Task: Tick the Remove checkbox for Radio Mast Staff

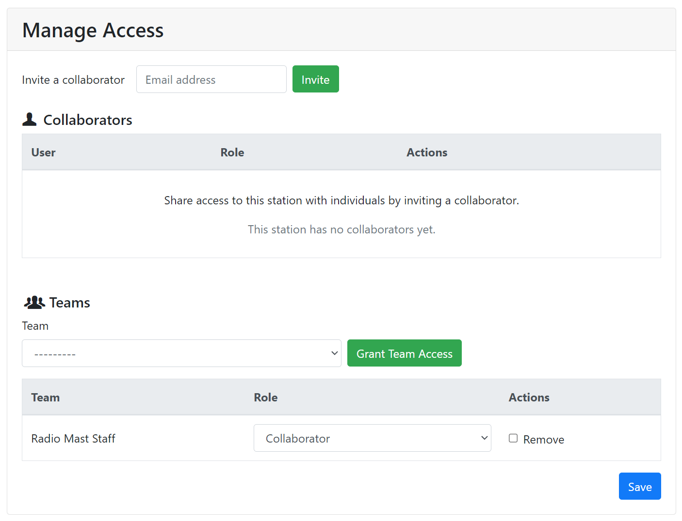Action: [513, 438]
